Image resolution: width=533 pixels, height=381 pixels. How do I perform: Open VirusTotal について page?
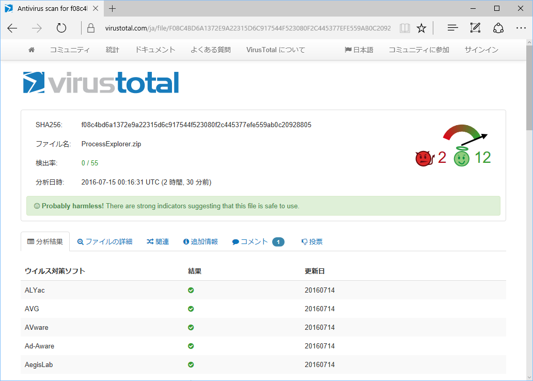[276, 50]
